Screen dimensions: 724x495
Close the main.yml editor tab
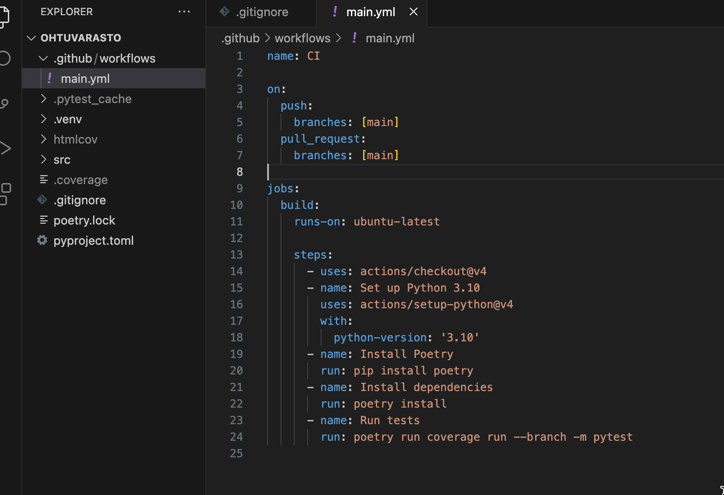pos(414,12)
